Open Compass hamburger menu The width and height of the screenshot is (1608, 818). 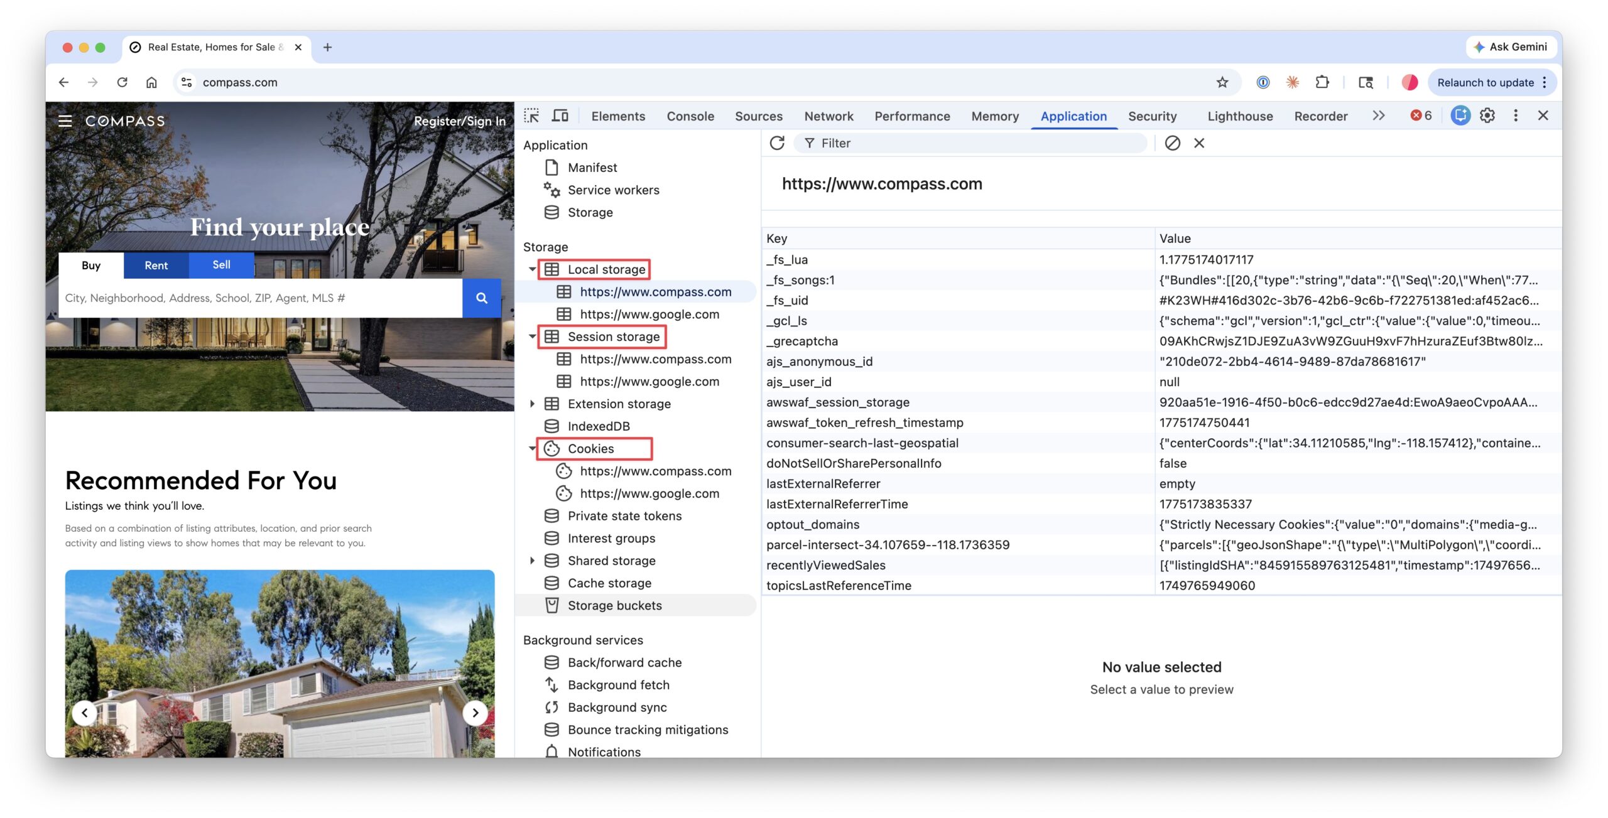pos(65,121)
